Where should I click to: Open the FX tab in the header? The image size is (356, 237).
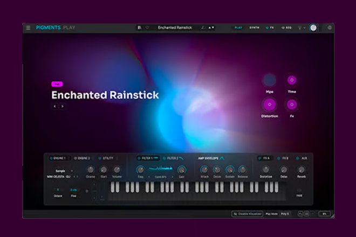click(272, 27)
